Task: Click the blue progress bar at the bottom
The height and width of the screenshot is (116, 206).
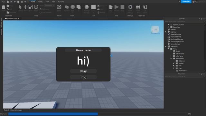Action: click(x=53, y=114)
